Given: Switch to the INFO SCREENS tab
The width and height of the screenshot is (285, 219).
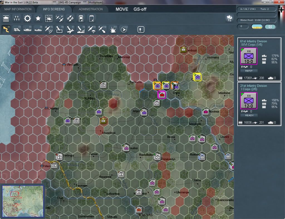Looking at the screenshot, I should (x=54, y=9).
